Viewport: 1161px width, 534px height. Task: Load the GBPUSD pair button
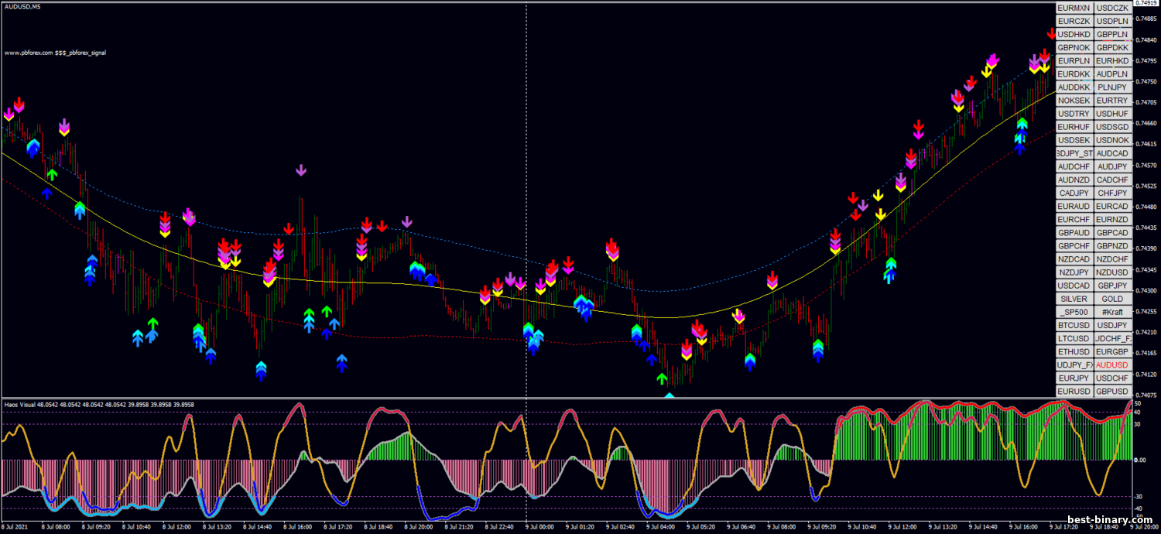(1112, 391)
